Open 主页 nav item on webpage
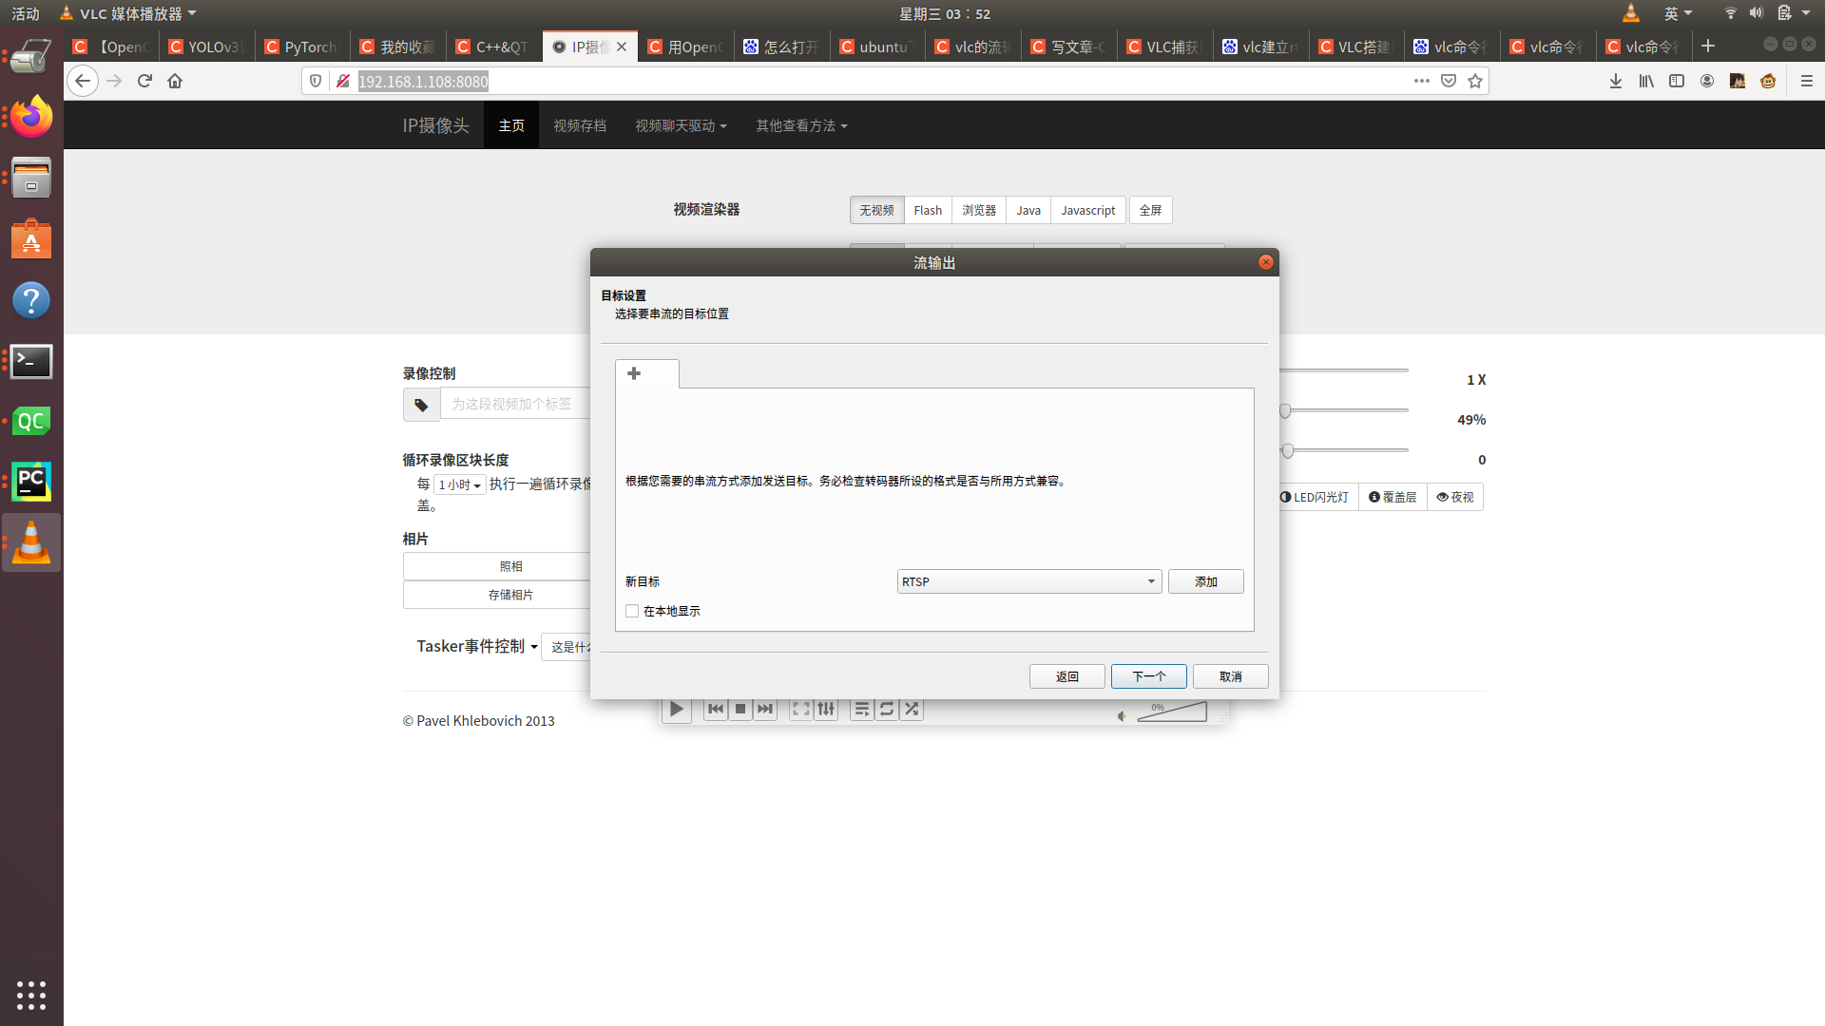 click(511, 125)
